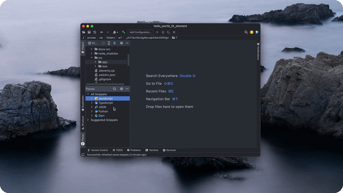The image size is (343, 193).
Task: Expand the node_modules folder chevron
Action: [92, 53]
